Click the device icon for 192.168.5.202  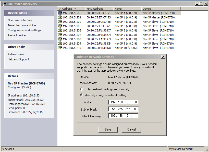pyautogui.click(x=60, y=22)
